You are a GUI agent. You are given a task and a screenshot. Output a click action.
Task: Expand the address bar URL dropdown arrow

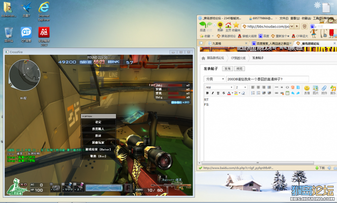[x=292, y=26]
